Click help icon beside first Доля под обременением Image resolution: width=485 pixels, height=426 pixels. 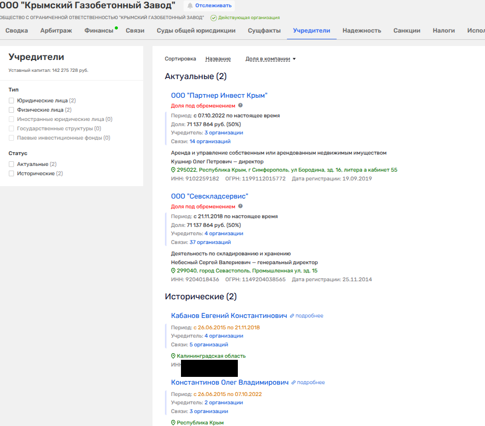point(240,105)
